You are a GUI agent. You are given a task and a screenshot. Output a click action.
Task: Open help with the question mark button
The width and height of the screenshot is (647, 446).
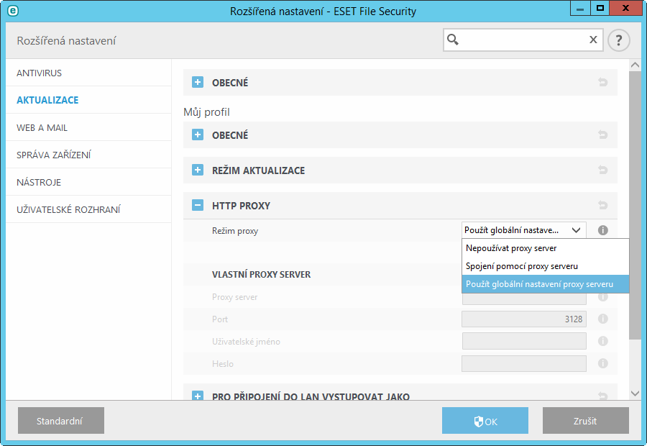coord(618,40)
